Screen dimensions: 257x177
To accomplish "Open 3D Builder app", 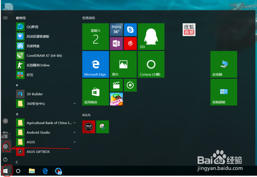I will [46, 94].
